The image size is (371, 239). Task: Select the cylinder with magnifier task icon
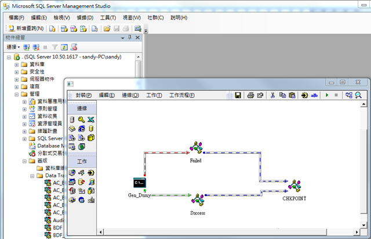pyautogui.click(x=91, y=182)
